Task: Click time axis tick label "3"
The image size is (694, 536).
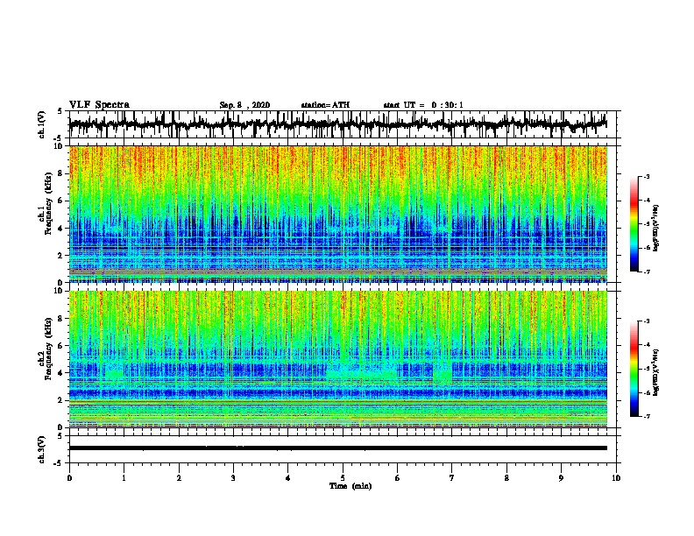Action: [233, 478]
